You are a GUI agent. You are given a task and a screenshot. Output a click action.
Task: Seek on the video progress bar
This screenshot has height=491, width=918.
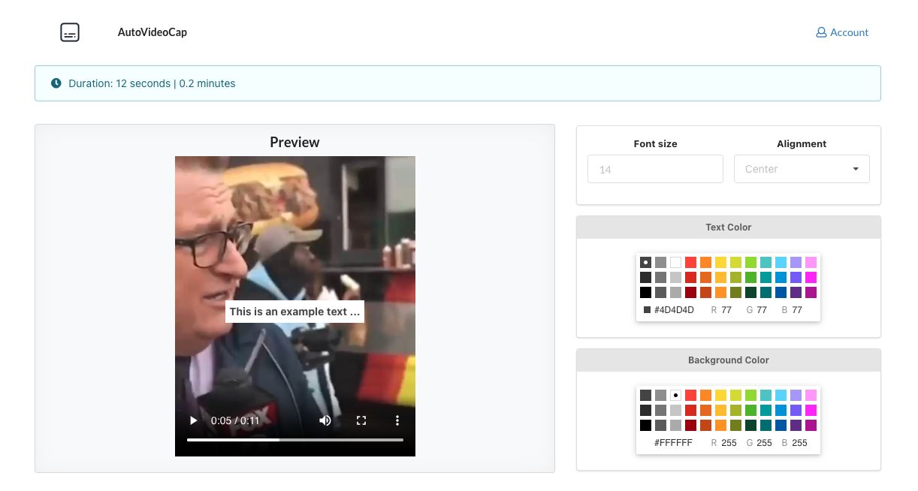[295, 439]
